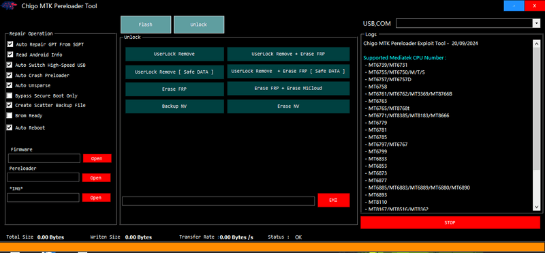Close the Chigo MTK Pereloader Tool window
This screenshot has height=253, width=545.
[535, 5]
